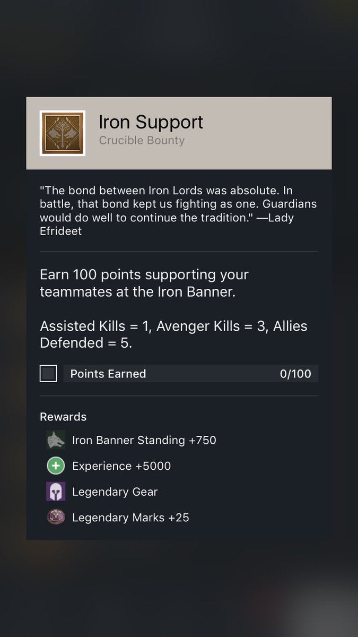Tap the Rewards section heading
The width and height of the screenshot is (358, 637).
[63, 417]
